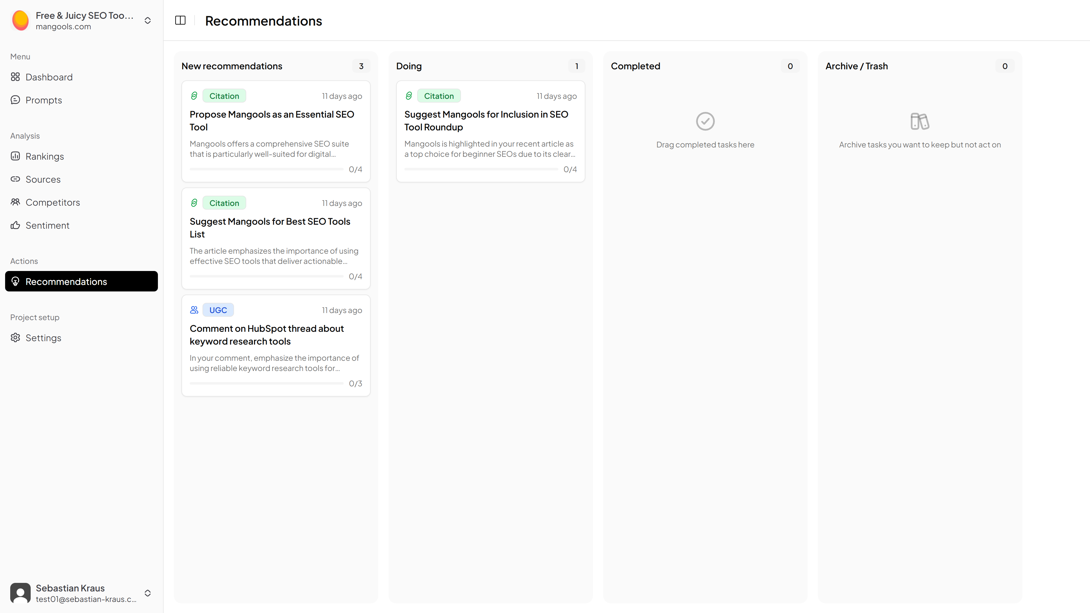Click the UGC people icon on HubSpot card
Image resolution: width=1090 pixels, height=613 pixels.
194,310
